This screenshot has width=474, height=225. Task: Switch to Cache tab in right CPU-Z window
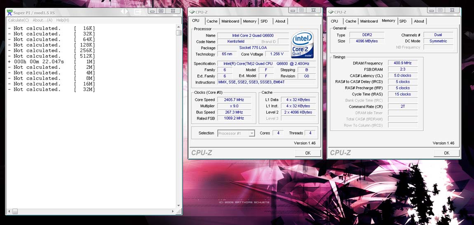coord(351,21)
